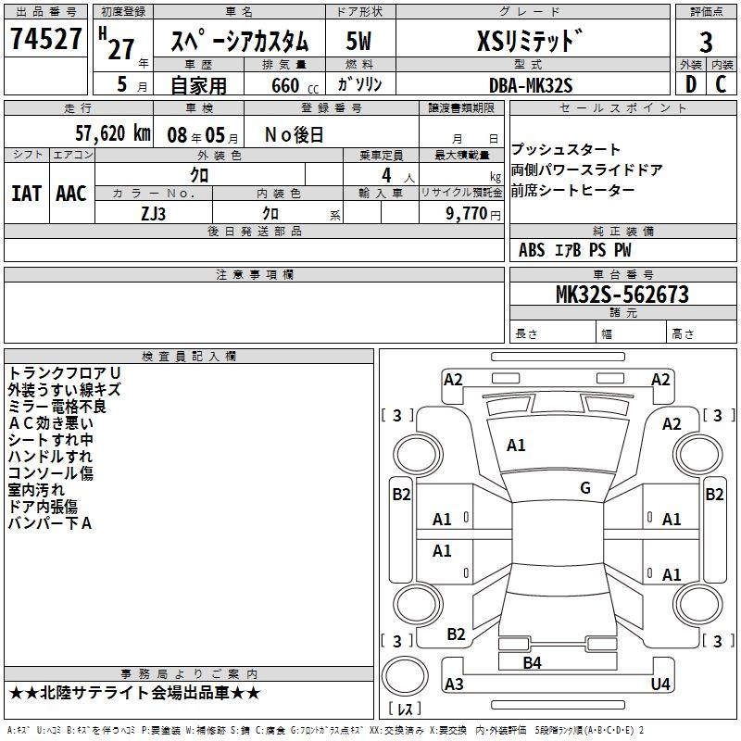Click the chassis number MK32S-562673
This screenshot has width=741, height=741.
coord(622,295)
